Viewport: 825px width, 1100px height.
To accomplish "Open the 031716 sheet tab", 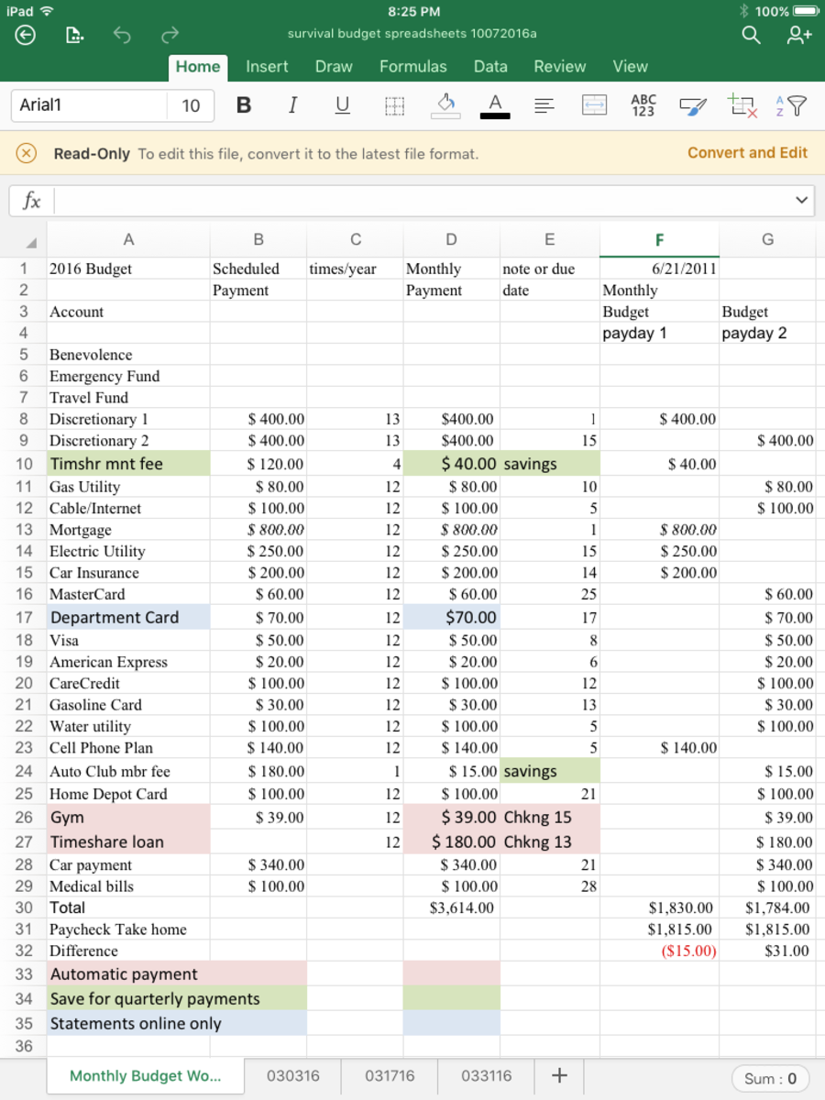I will pyautogui.click(x=389, y=1075).
